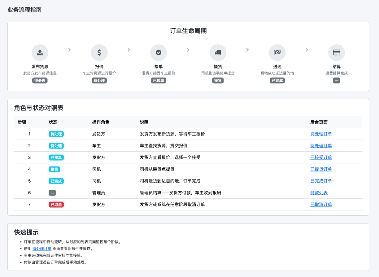The image size is (379, 277).
Task: Open 待处理订单 link in step 1 row
Action: pos(321,134)
